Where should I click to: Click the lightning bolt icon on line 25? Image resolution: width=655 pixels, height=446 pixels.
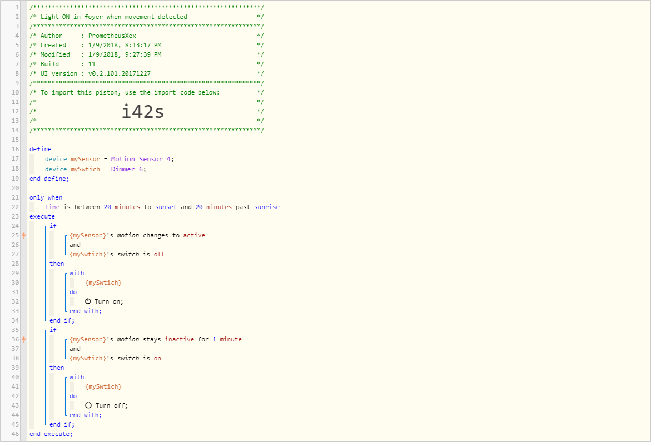24,236
